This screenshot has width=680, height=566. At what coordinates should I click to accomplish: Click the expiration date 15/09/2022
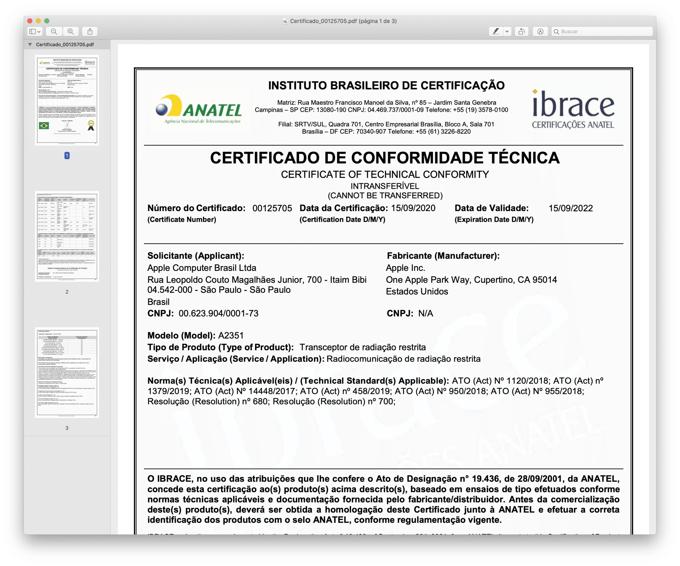tap(571, 208)
